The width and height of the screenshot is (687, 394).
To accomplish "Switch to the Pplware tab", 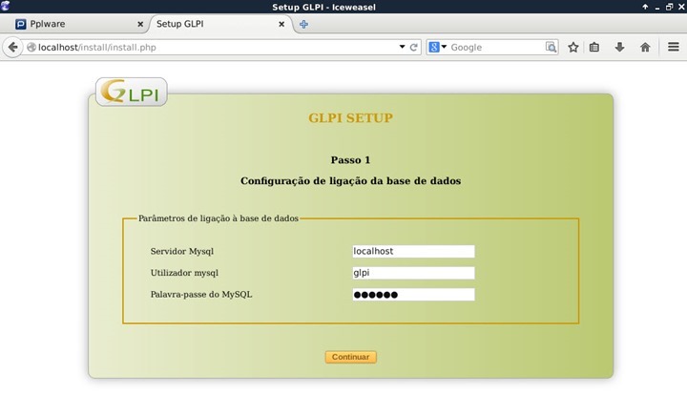I will [78, 24].
